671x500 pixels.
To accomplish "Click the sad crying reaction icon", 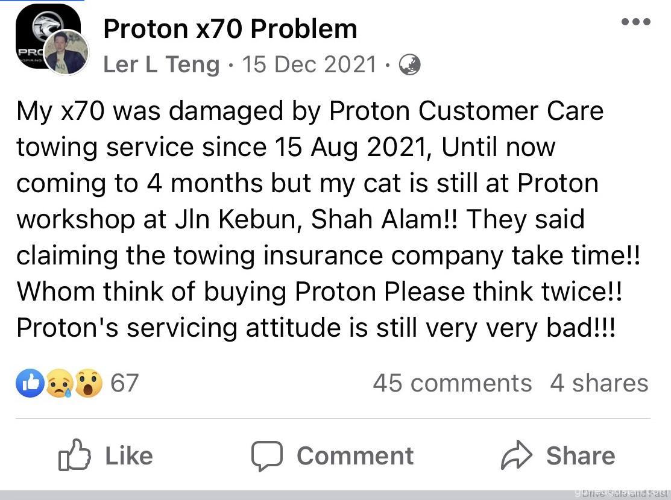I will pyautogui.click(x=59, y=383).
